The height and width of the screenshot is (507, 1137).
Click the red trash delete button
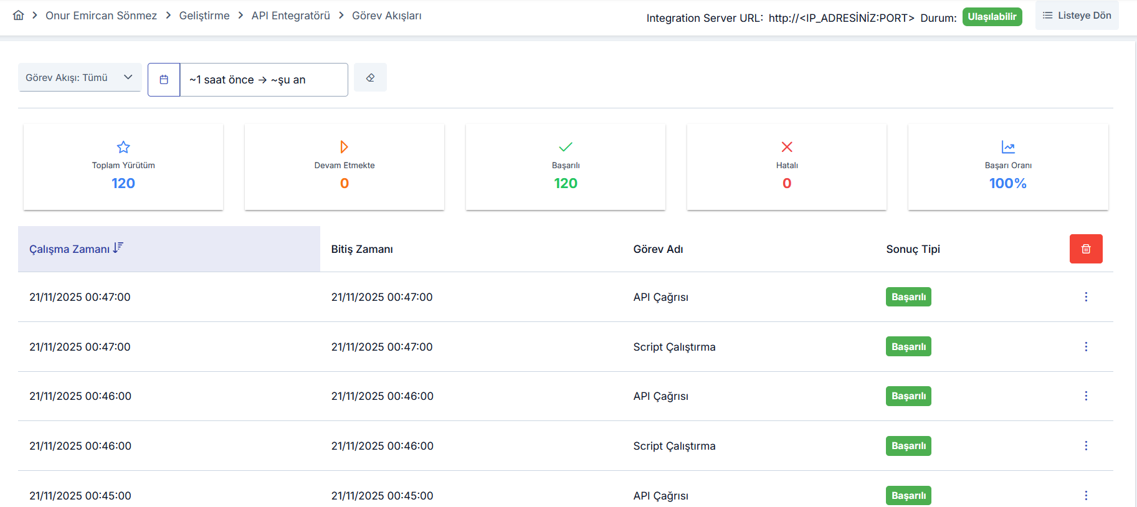pos(1085,249)
